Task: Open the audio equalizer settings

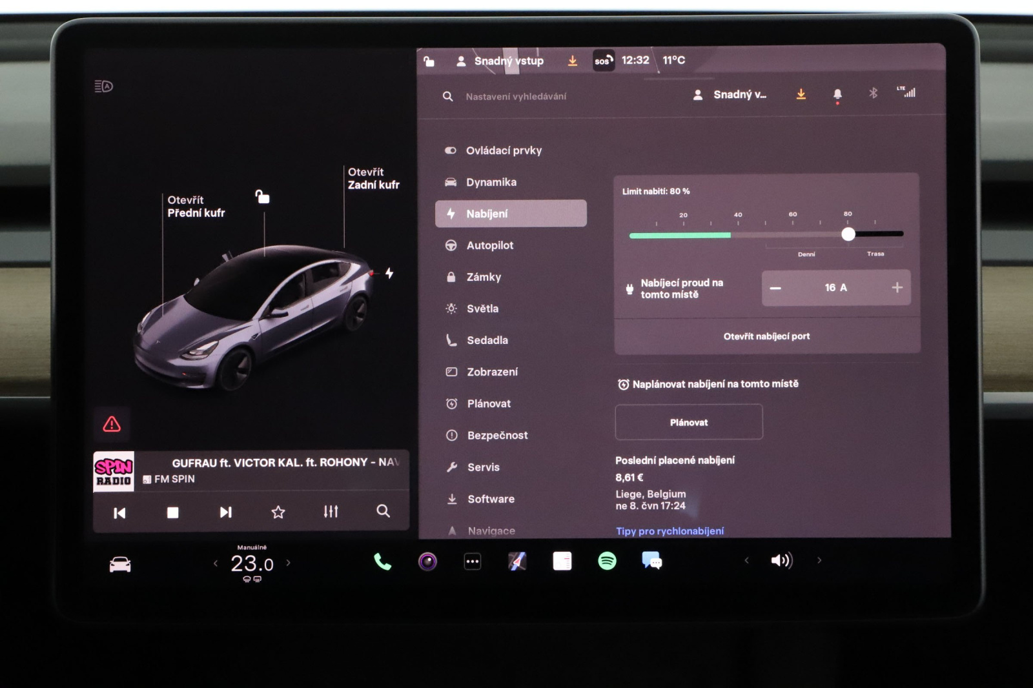Action: coord(331,512)
